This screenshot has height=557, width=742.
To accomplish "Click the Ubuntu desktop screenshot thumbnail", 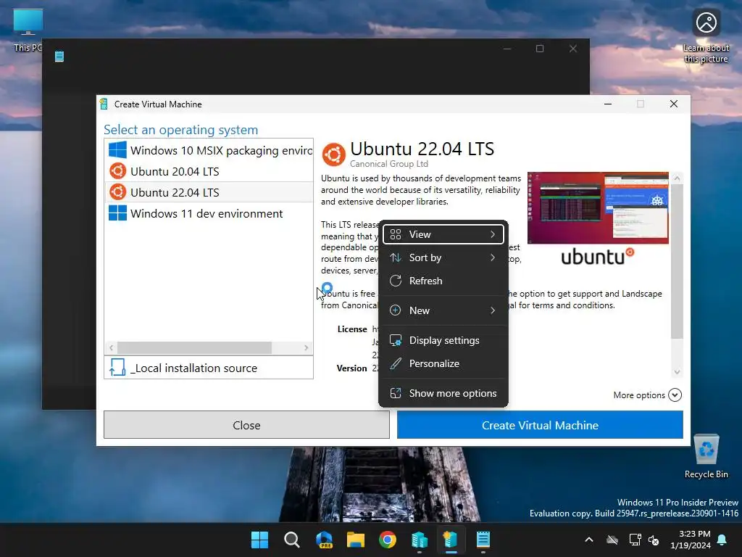I will click(598, 208).
